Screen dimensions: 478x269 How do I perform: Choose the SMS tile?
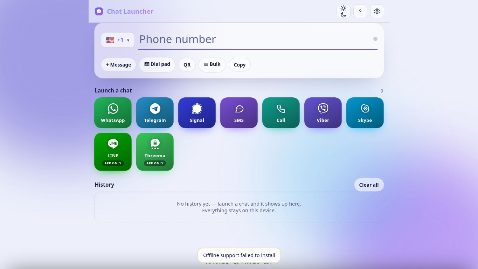[x=239, y=113]
